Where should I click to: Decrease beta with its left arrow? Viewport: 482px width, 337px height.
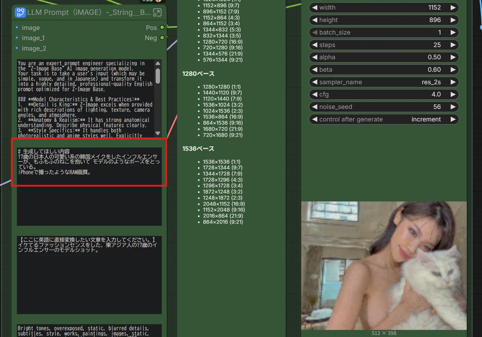pyautogui.click(x=315, y=70)
